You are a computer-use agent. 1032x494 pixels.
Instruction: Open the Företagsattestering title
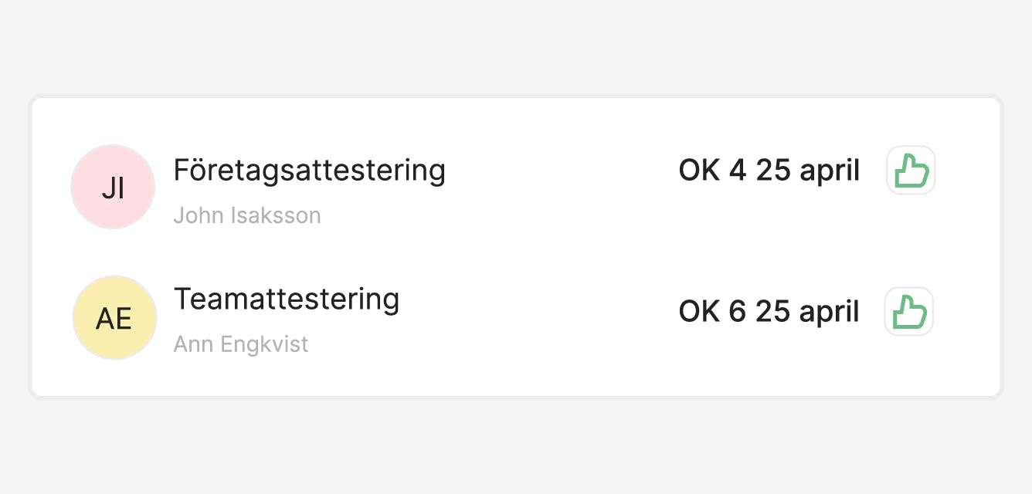click(309, 170)
